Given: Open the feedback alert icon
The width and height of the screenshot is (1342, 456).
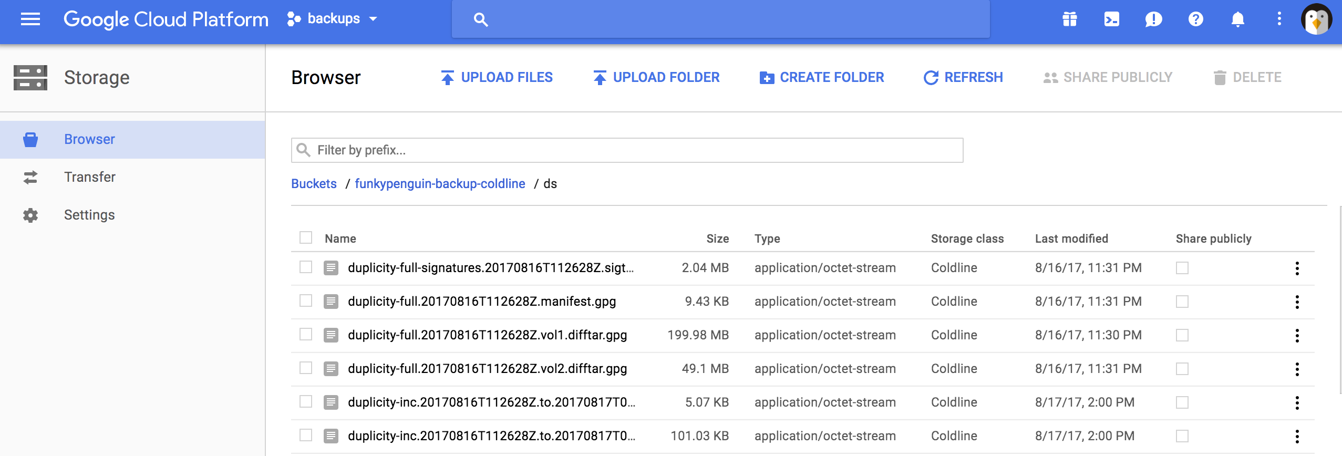Looking at the screenshot, I should point(1153,19).
